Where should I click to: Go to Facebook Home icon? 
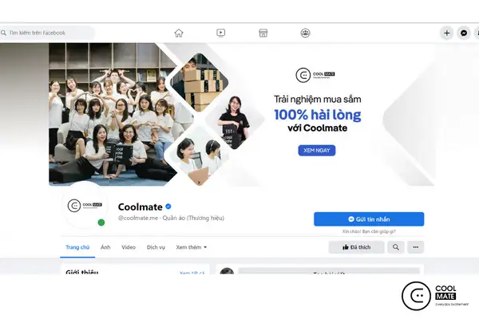(x=179, y=33)
